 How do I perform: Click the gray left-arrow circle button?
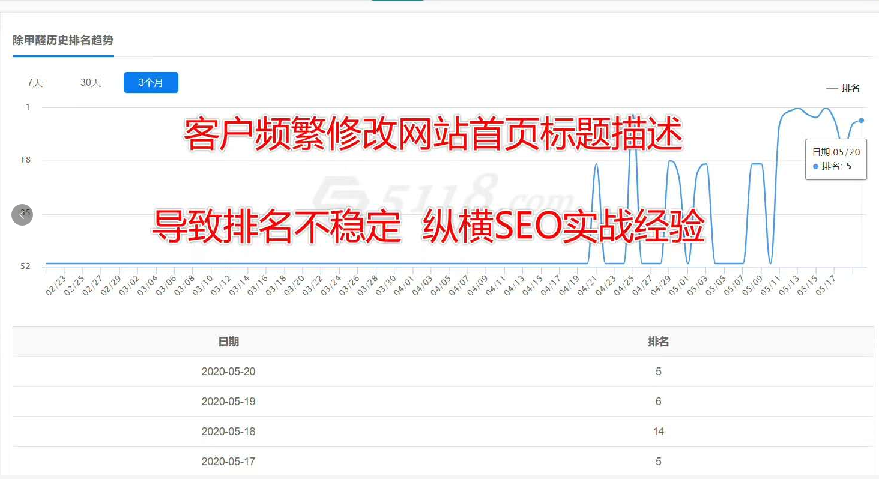[x=22, y=215]
